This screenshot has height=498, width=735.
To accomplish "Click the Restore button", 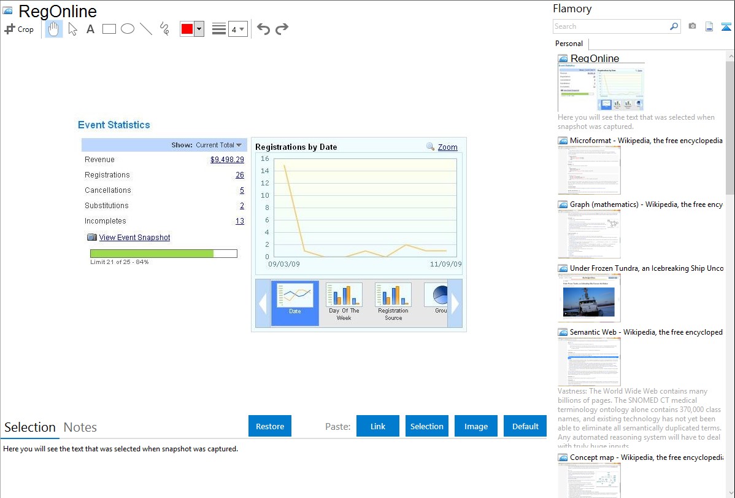I will 270,426.
